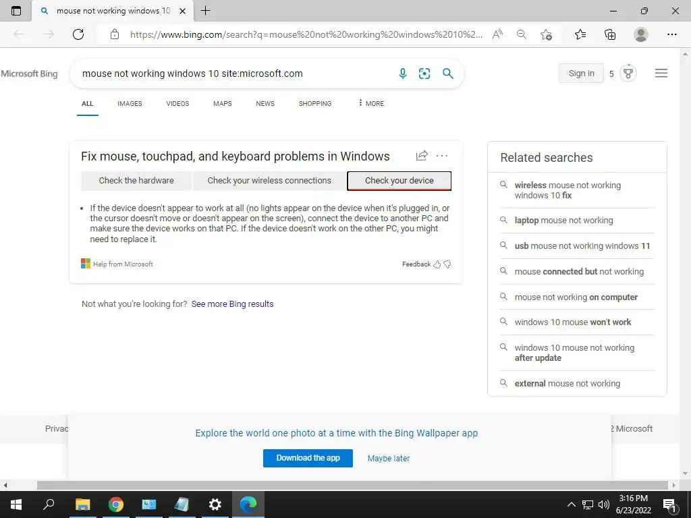
Task: Switch to the IMAGES results tab
Action: [130, 103]
